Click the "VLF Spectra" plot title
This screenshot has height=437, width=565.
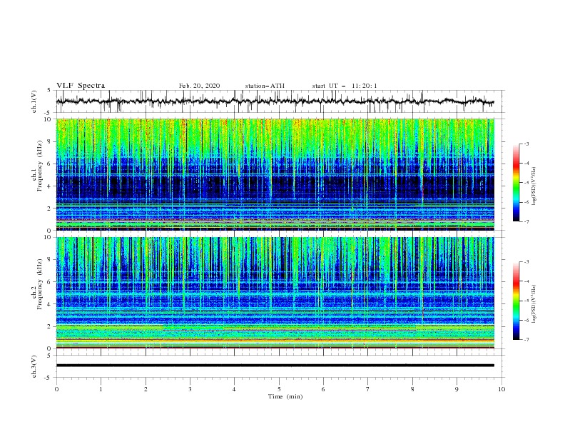tap(81, 86)
